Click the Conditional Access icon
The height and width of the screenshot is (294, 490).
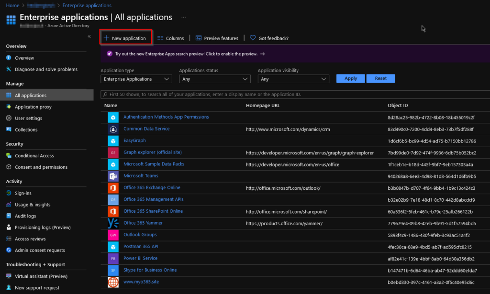pyautogui.click(x=9, y=155)
